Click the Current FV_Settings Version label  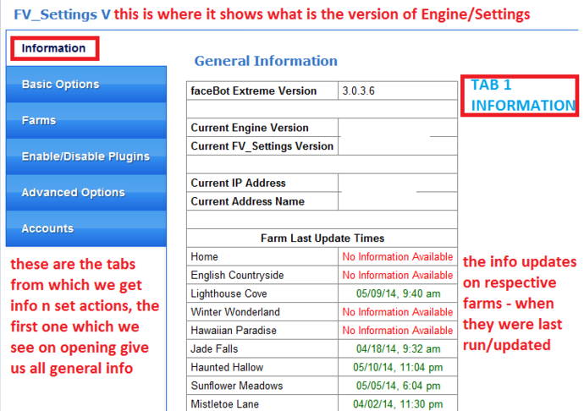tap(262, 146)
